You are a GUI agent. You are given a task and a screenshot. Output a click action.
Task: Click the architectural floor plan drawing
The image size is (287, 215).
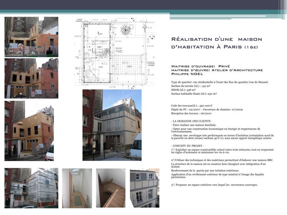[114, 53]
